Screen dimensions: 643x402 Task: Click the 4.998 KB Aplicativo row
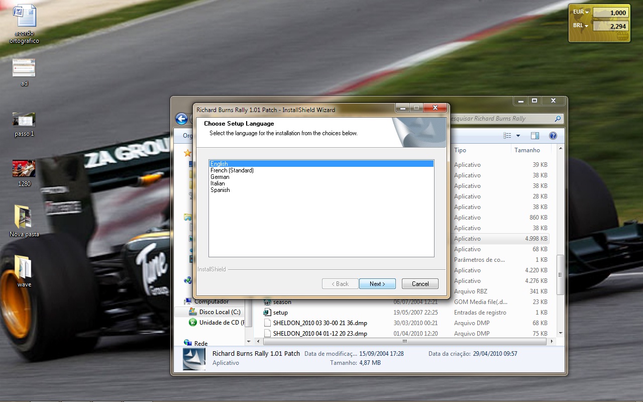501,239
